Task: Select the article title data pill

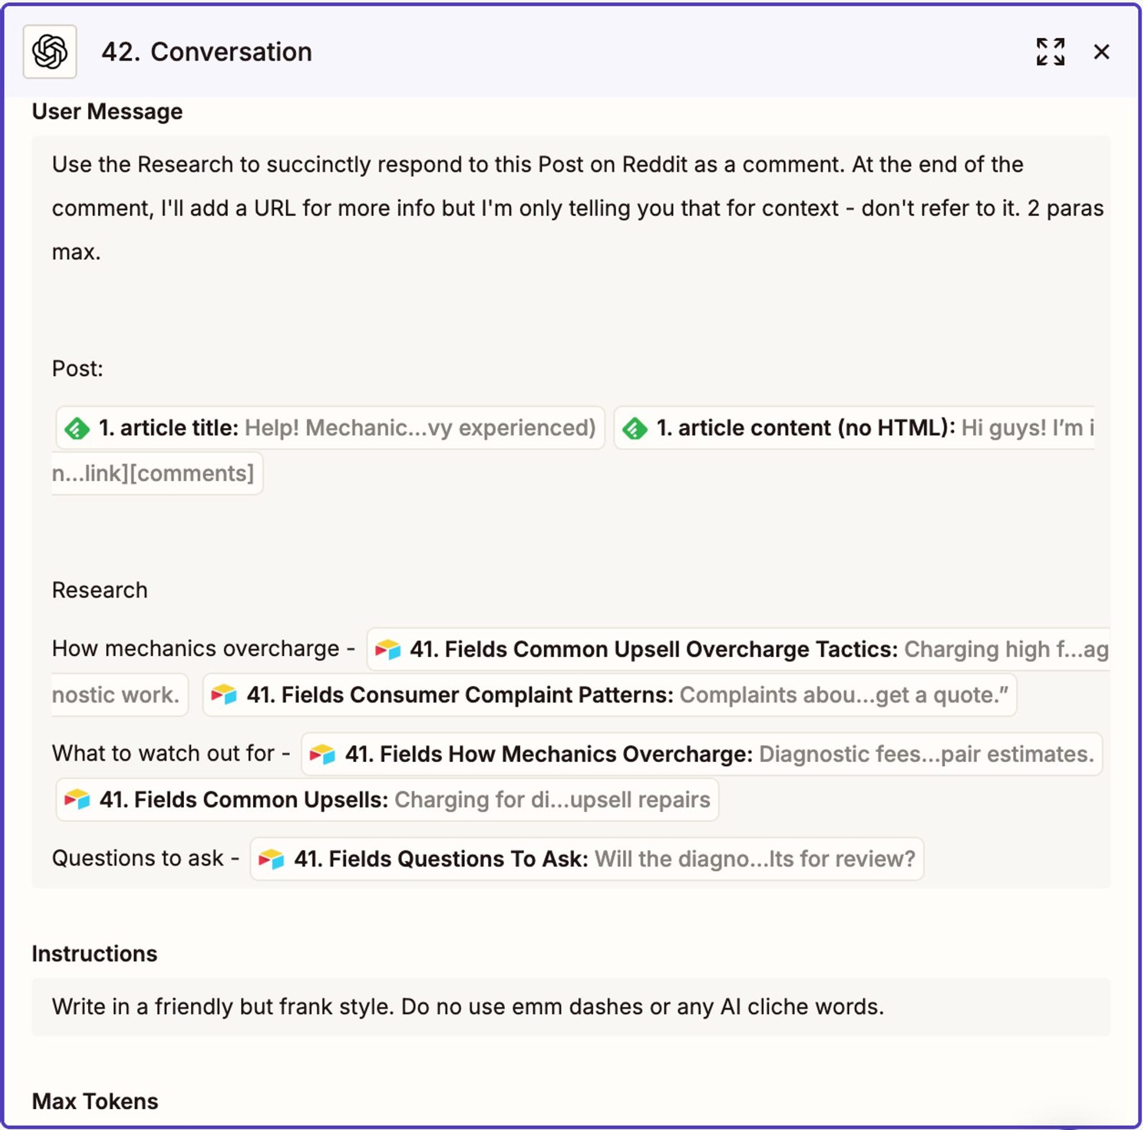Action: pyautogui.click(x=345, y=428)
